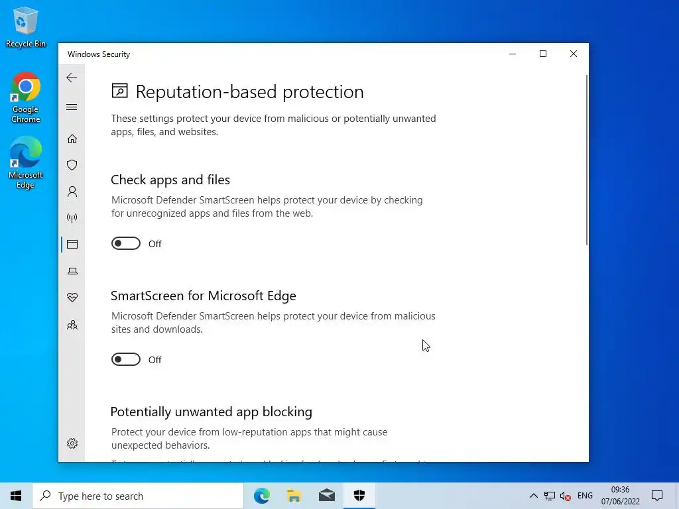Open Settings gear in Windows Security sidebar
Screen dimensions: 679x509
coord(72,443)
